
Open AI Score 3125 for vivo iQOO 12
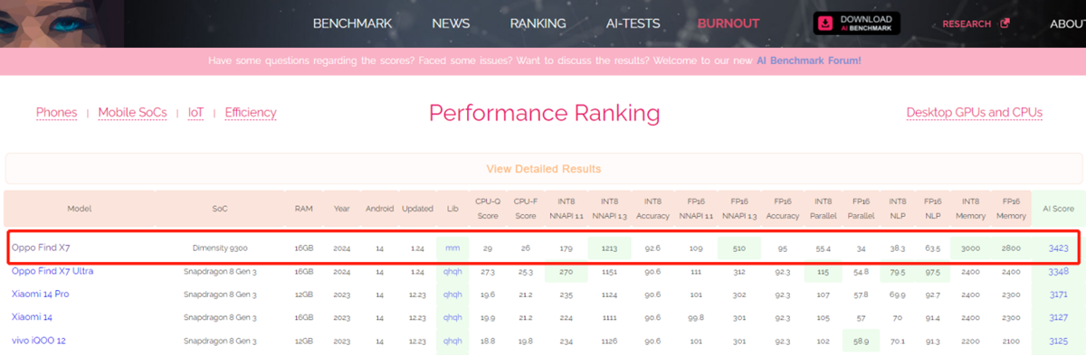[x=1058, y=341]
